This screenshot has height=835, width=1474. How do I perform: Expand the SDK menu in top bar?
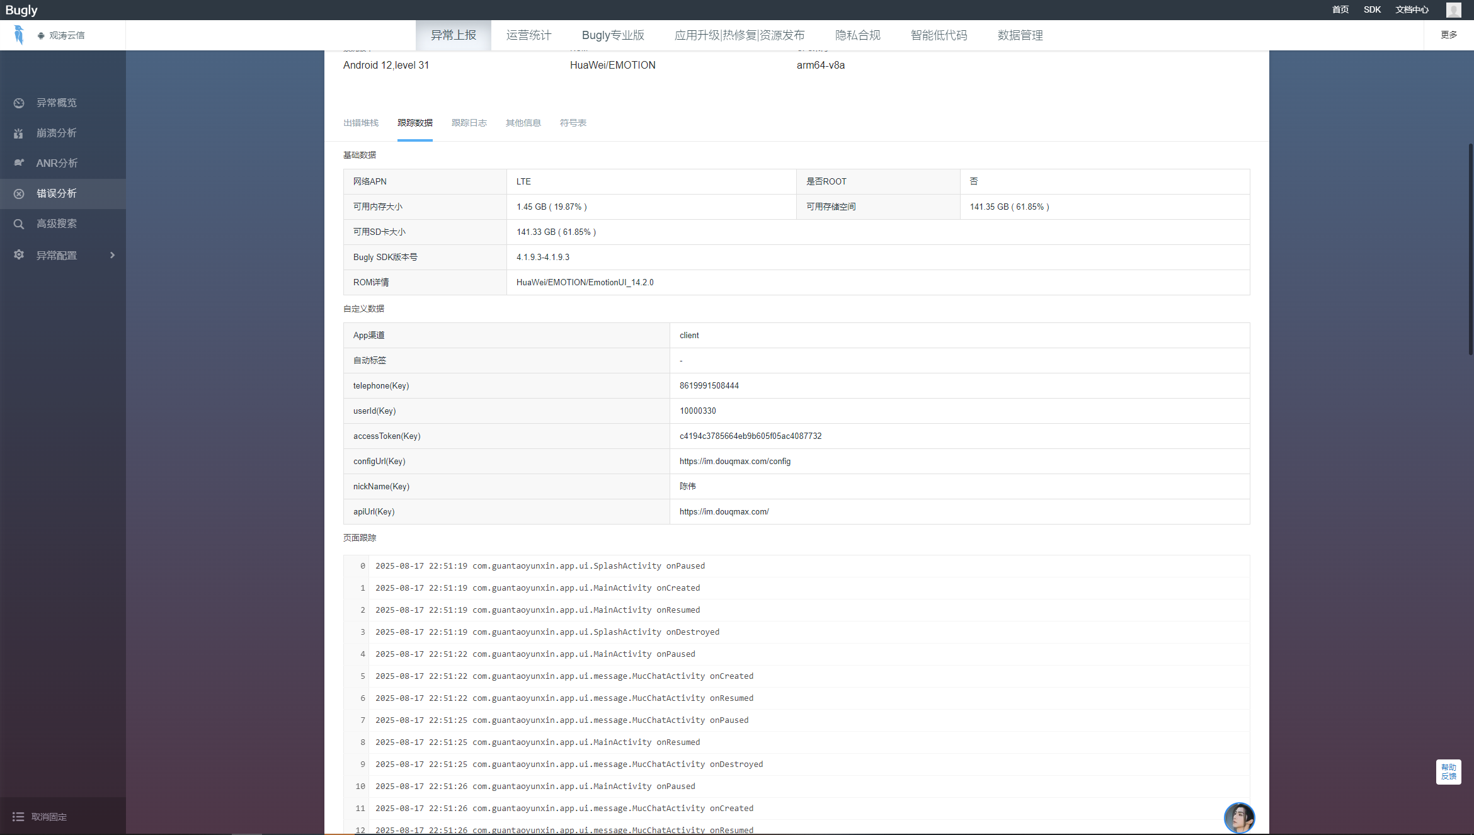point(1373,9)
